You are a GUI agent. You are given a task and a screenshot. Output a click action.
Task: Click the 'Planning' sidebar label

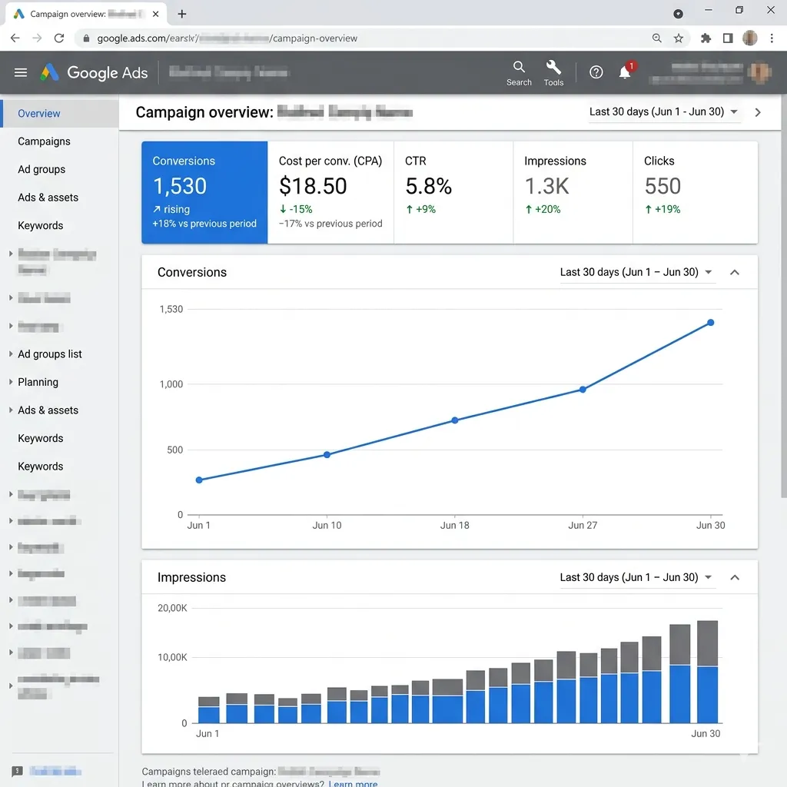coord(38,382)
